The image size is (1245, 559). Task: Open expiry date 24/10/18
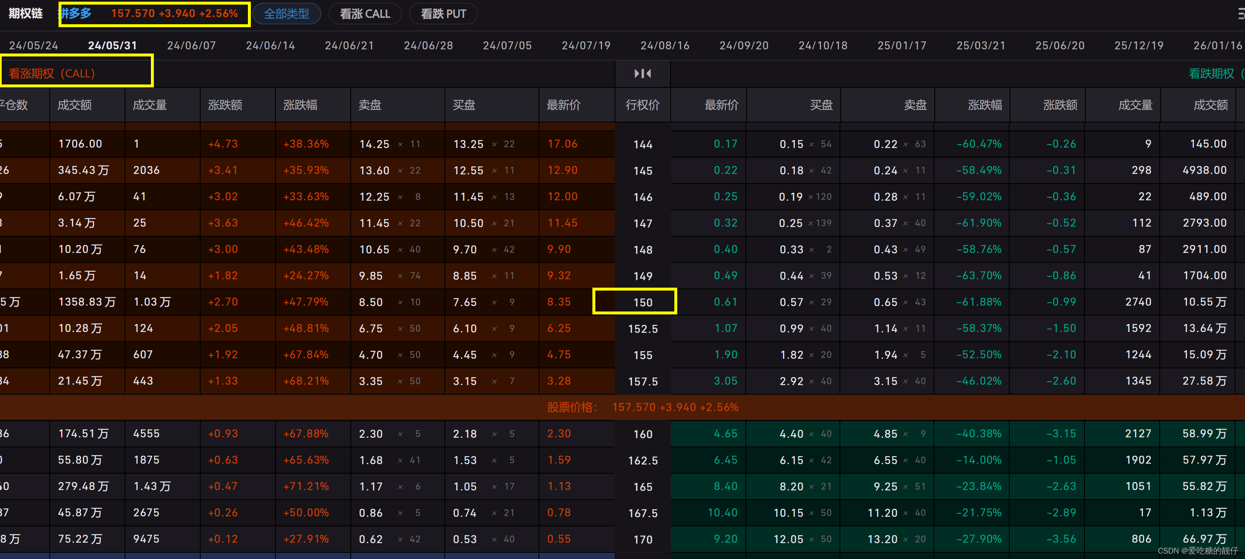coord(823,46)
